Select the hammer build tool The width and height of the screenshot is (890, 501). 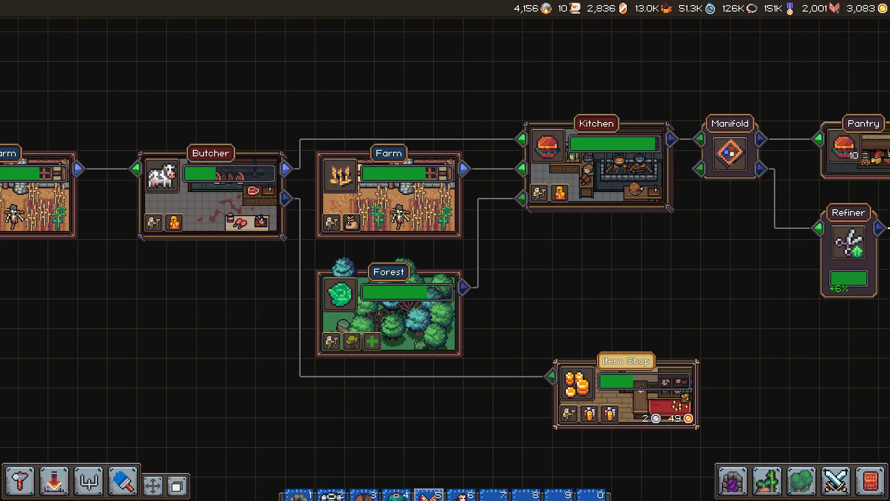pyautogui.click(x=20, y=482)
